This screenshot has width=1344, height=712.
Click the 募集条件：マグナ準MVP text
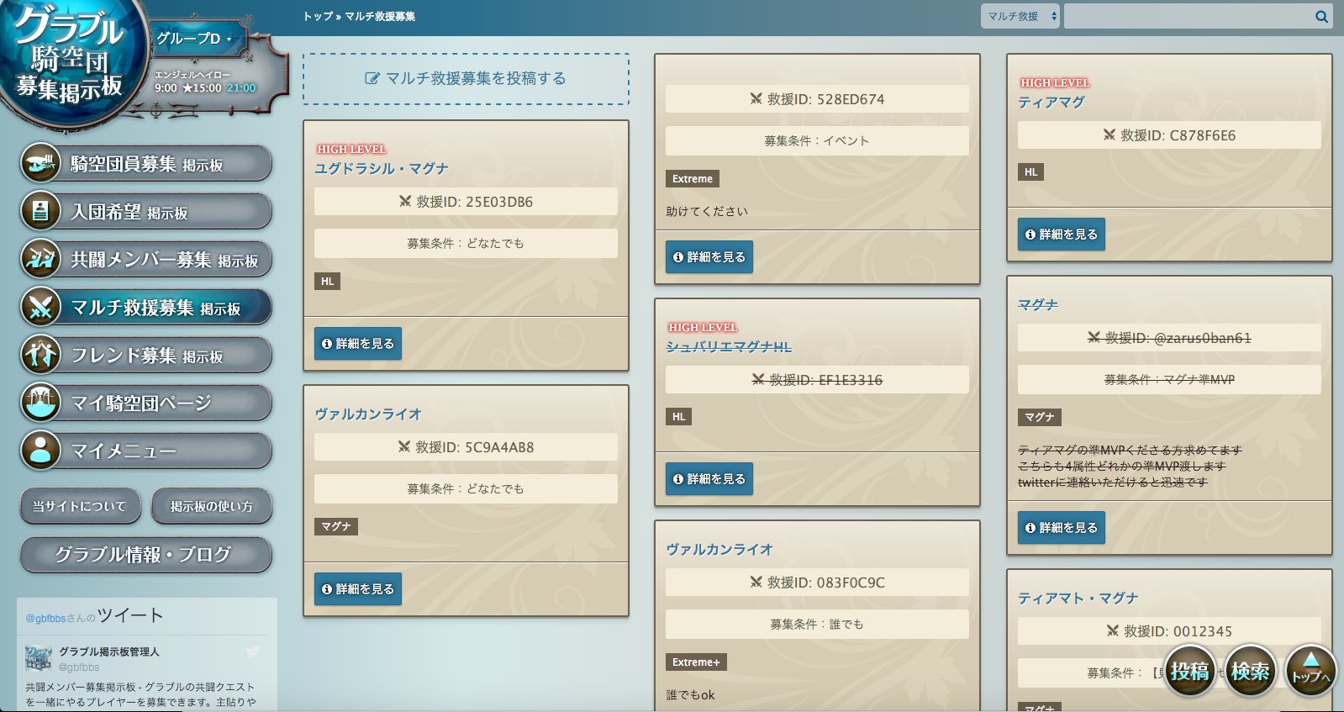coord(1169,380)
